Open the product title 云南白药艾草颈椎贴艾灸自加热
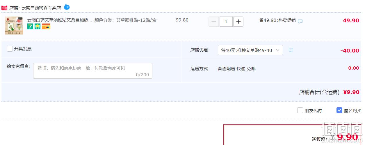 click(x=60, y=20)
